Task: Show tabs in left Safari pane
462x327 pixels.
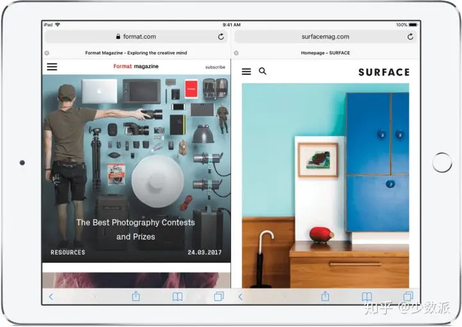Action: (x=219, y=296)
